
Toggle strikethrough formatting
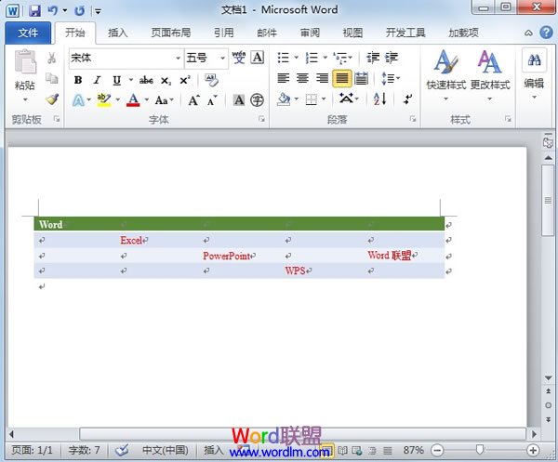146,80
